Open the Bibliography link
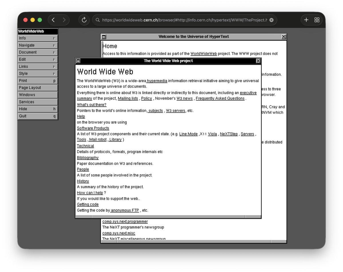The image size is (343, 272). tap(88, 158)
